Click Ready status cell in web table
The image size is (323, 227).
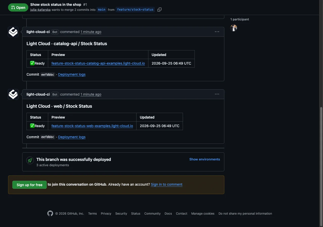coord(37,126)
